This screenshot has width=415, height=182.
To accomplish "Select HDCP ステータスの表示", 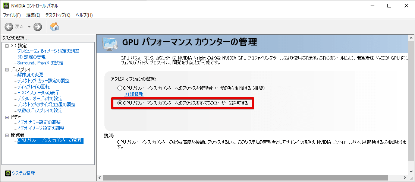I will pos(38,92).
